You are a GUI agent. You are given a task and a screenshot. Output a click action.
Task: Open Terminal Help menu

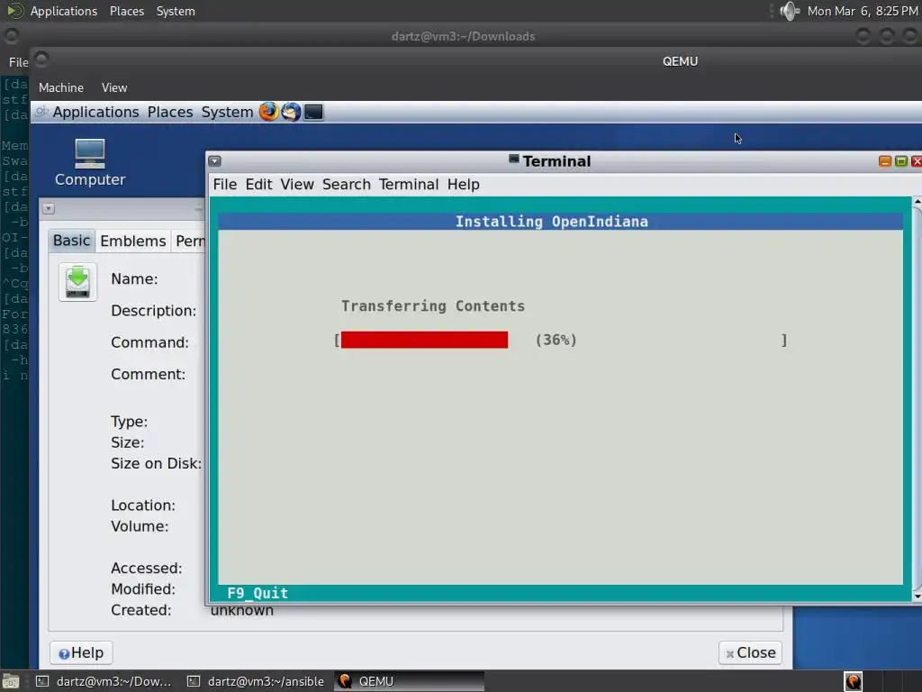[x=464, y=184]
